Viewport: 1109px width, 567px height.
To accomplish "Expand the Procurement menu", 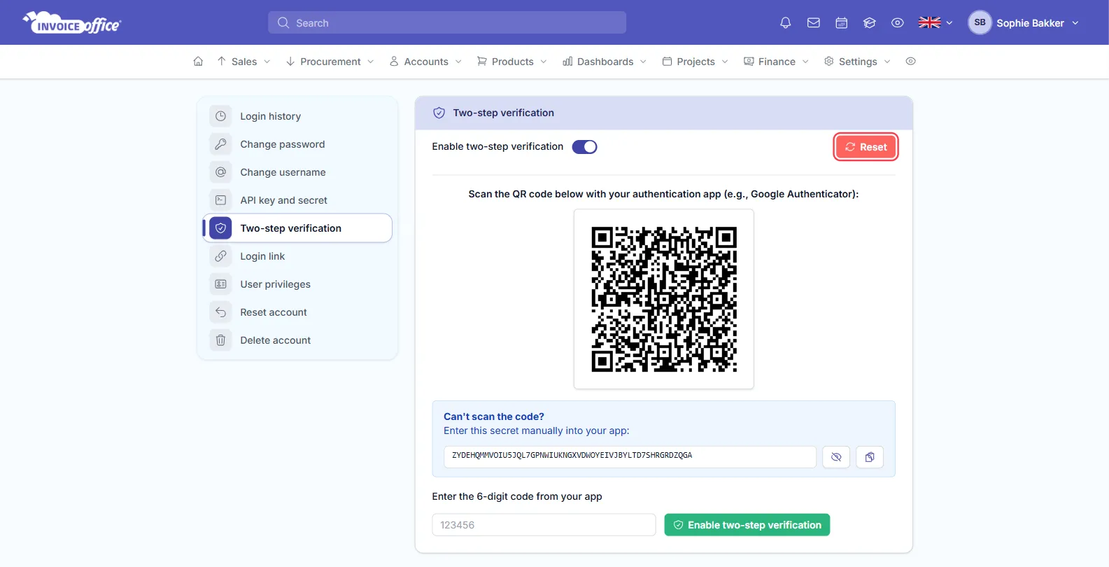I will 330,62.
